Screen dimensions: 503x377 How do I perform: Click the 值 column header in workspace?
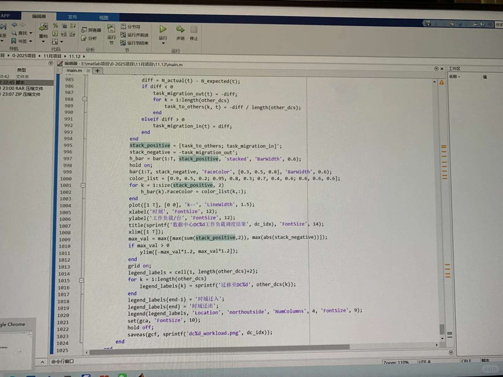pyautogui.click(x=485, y=77)
